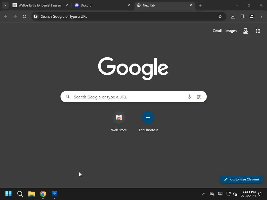267x200 pixels.
Task: Reload the current page
Action: (25, 16)
